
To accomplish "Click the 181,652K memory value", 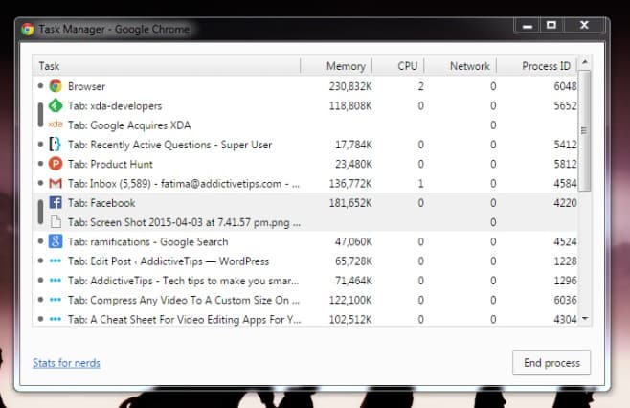I will 350,203.
